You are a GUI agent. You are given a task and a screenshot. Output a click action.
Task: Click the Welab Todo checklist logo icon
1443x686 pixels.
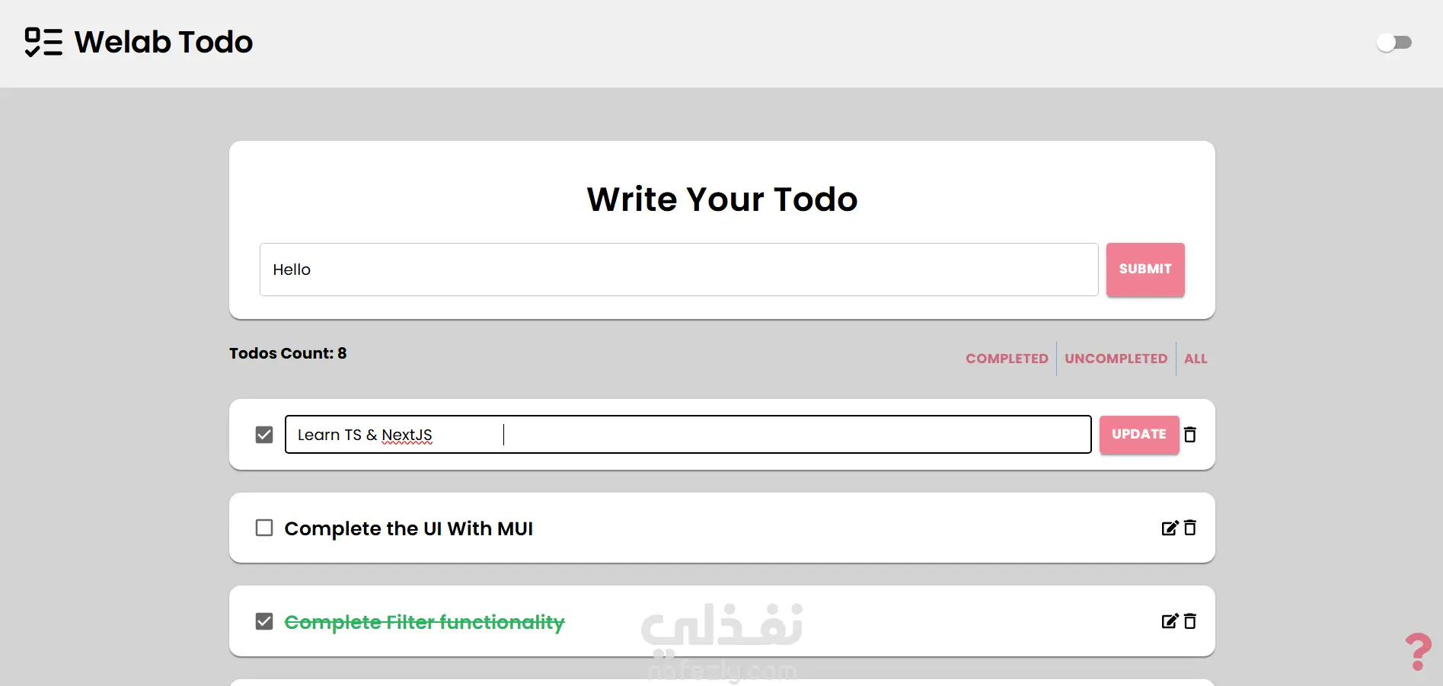43,42
